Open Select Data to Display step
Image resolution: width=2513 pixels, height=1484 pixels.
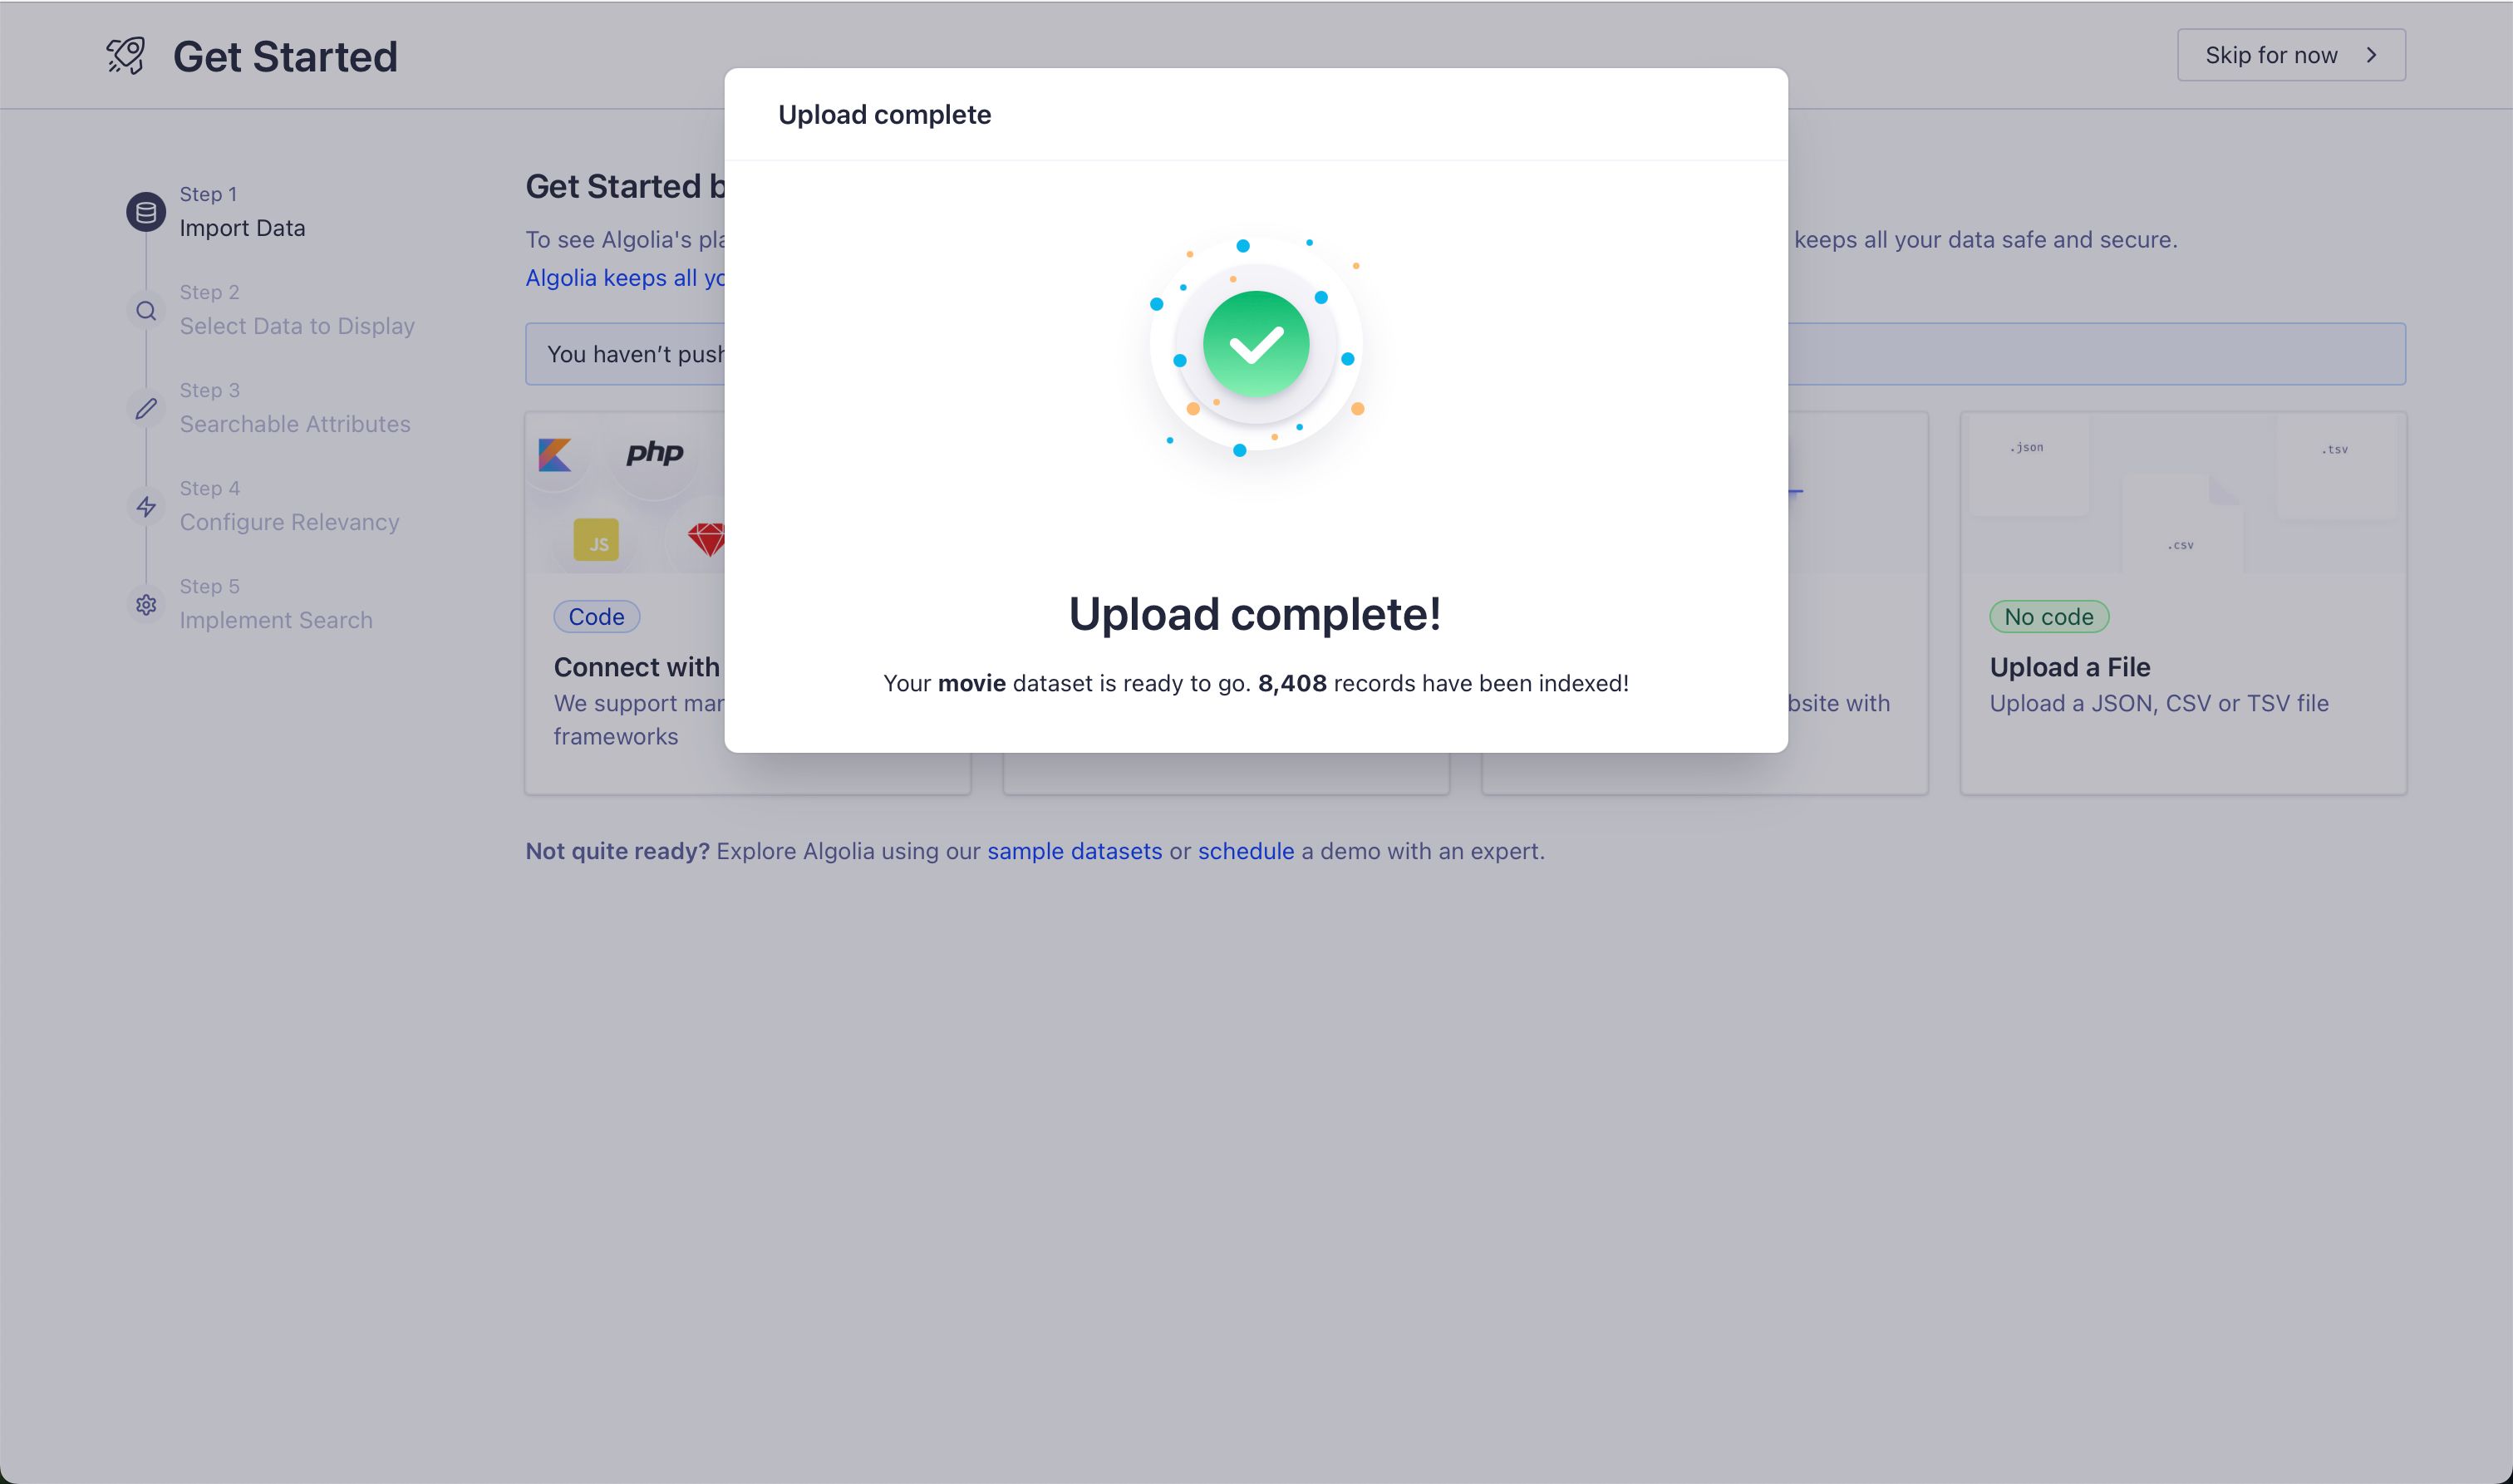[x=296, y=326]
